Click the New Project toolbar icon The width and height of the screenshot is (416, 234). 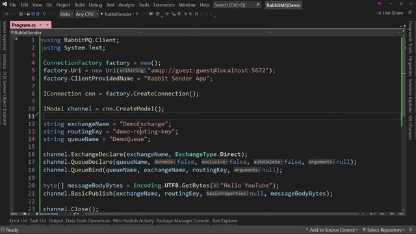(21, 14)
